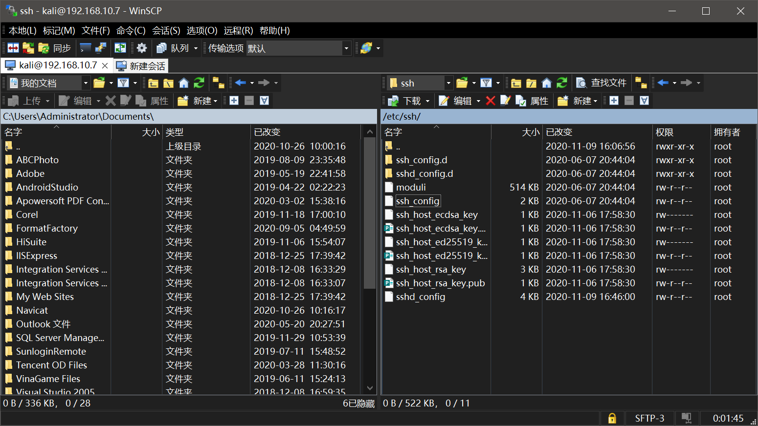The image size is (758, 426).
Task: Open the terminal console icon
Action: 86,48
